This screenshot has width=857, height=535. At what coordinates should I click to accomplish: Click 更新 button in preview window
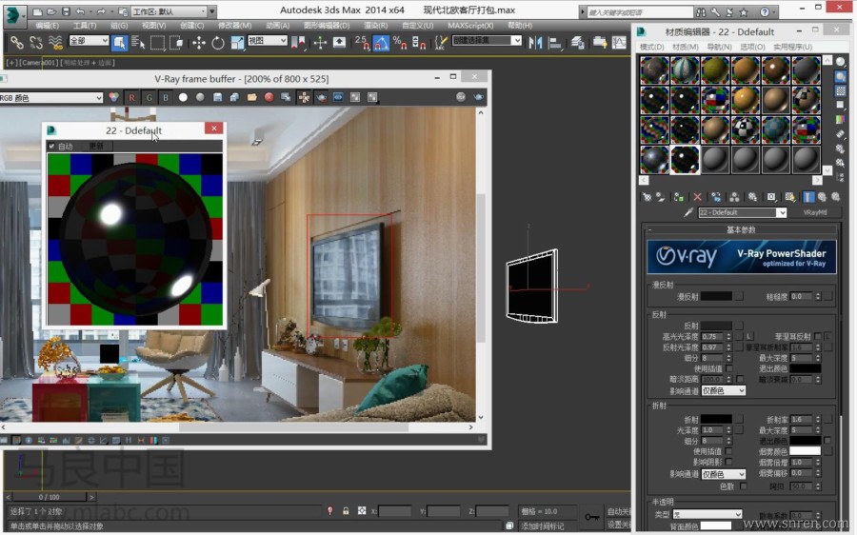[95, 146]
